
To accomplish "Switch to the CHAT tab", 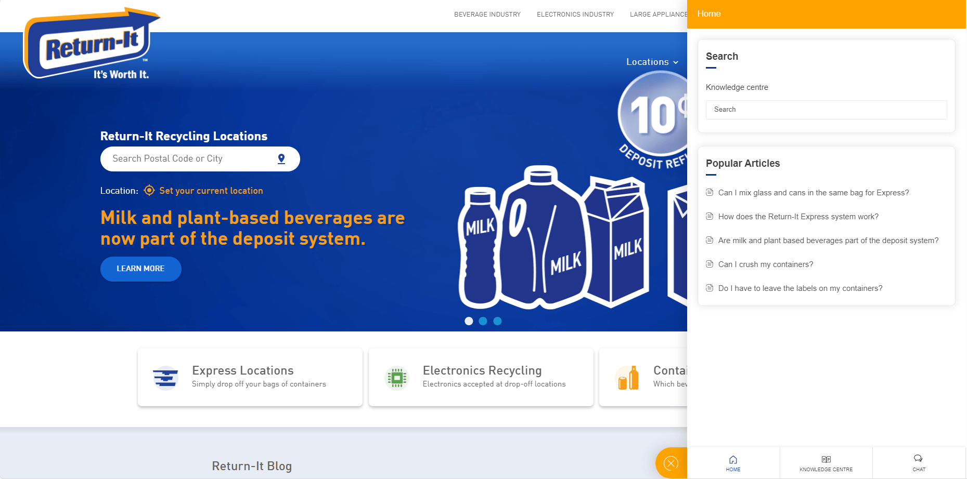I will tap(919, 463).
